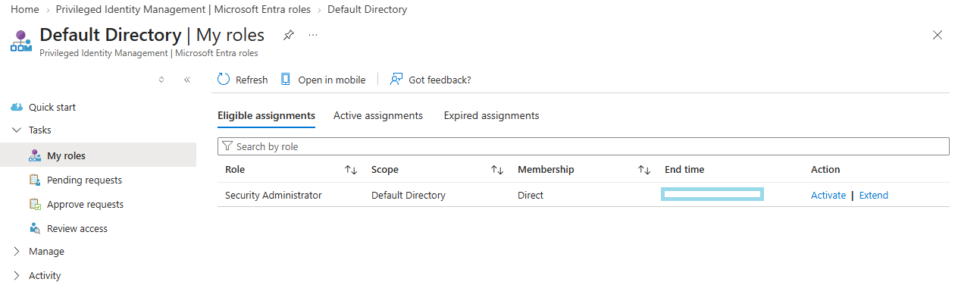Click the My roles person icon
The image size is (958, 301).
[35, 155]
